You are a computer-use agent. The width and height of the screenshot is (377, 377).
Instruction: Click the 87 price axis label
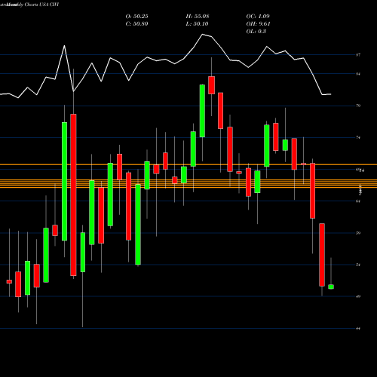click(358, 55)
